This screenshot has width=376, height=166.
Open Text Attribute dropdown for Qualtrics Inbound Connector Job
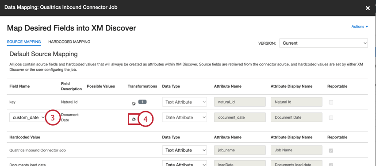pyautogui.click(x=184, y=150)
